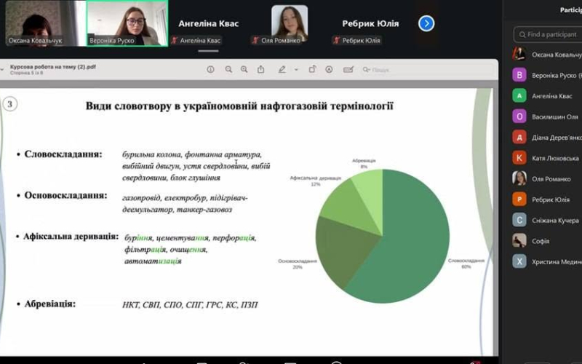Show the markup toolbar icon
582x364 pixels.
(x=329, y=69)
